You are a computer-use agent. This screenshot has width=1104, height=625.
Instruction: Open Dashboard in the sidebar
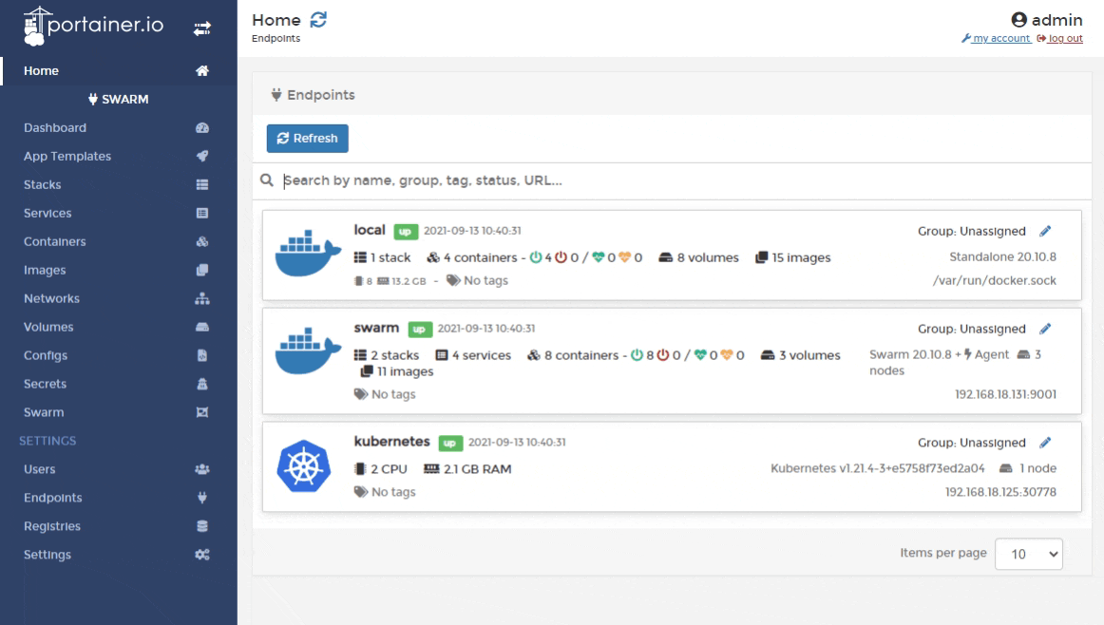point(55,128)
